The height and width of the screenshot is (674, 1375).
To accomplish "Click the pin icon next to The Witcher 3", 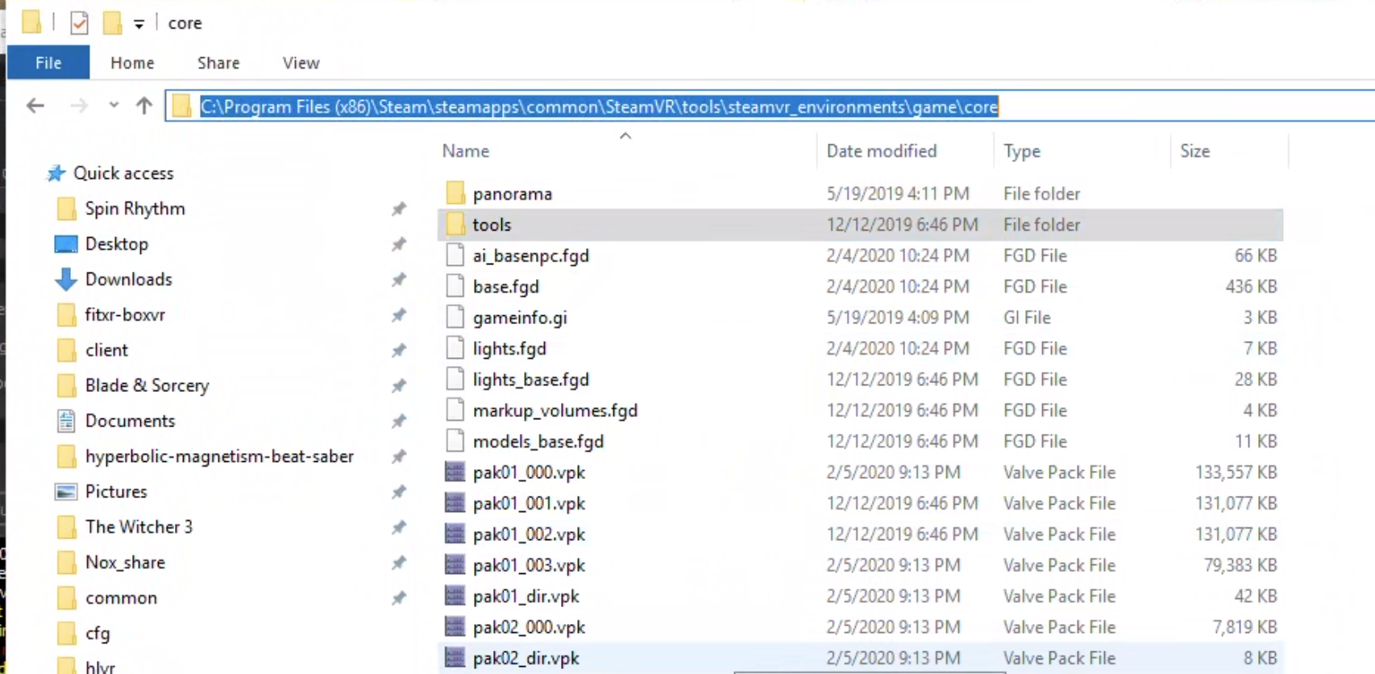I will [x=399, y=527].
